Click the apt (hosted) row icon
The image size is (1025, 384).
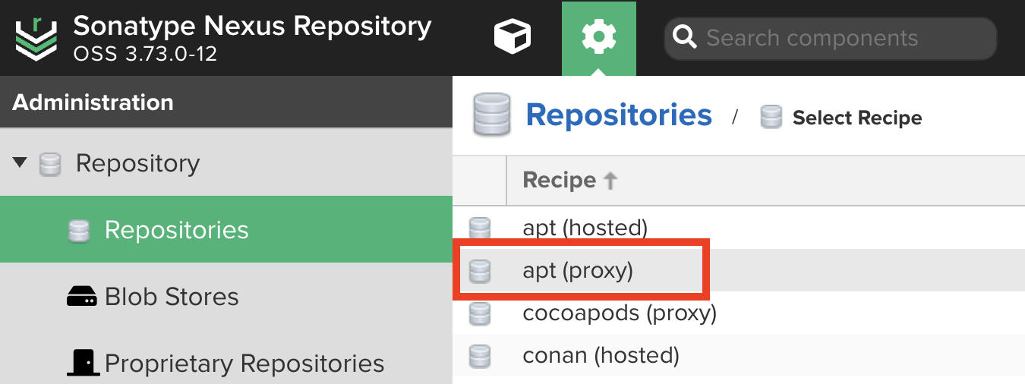[x=480, y=228]
